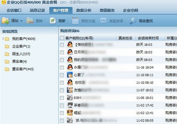Click the QQ penguin avatar of 【惟独爱雪】
Viewport: 177px width, 124px height.
pyautogui.click(x=70, y=44)
